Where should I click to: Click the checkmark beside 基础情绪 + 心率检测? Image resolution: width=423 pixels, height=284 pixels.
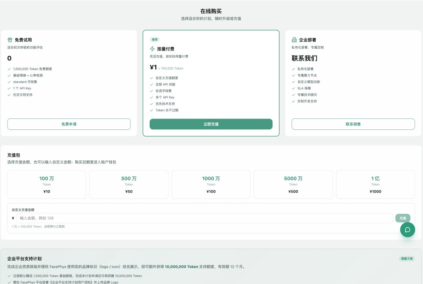pyautogui.click(x=9, y=75)
